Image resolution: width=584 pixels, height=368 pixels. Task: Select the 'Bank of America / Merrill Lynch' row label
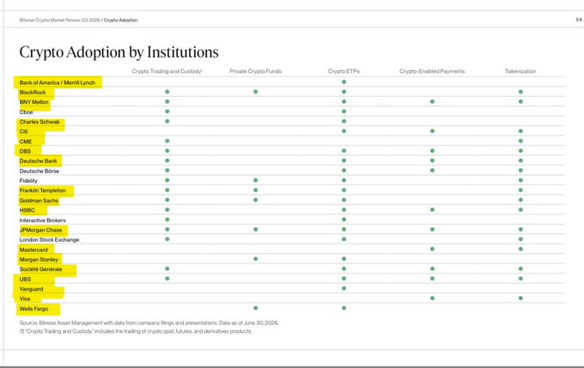[58, 82]
